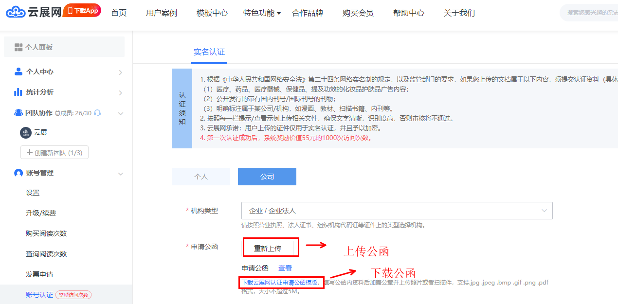Open 查询阅读次数 in sidebar

[46, 254]
